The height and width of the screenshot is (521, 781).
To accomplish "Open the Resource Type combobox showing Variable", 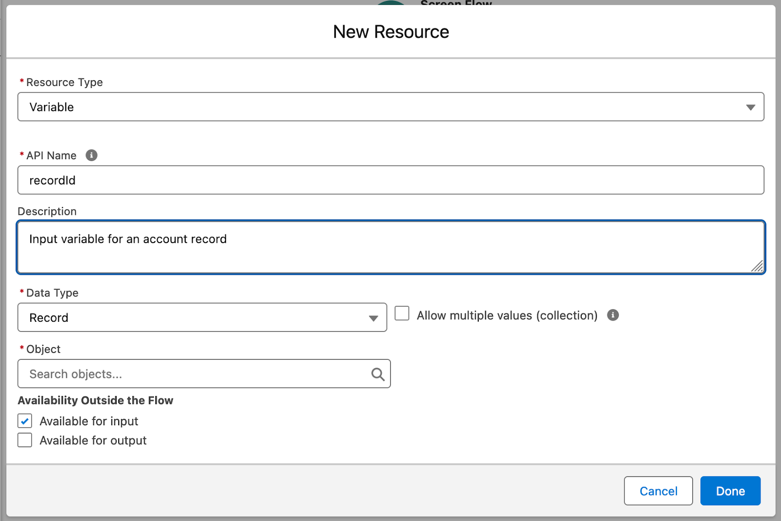I will [x=381, y=107].
